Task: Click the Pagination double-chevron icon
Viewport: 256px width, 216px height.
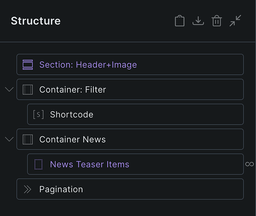Action: coord(27,189)
